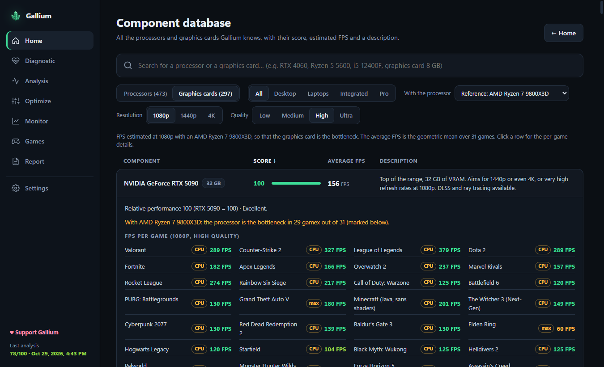
Task: Go to the Monitor page
Action: (50, 121)
